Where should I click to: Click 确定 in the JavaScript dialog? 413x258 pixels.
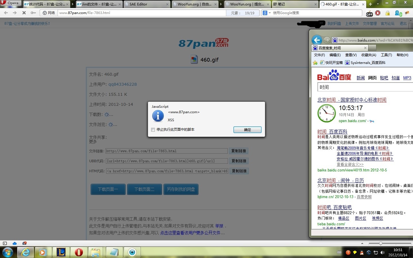247,130
